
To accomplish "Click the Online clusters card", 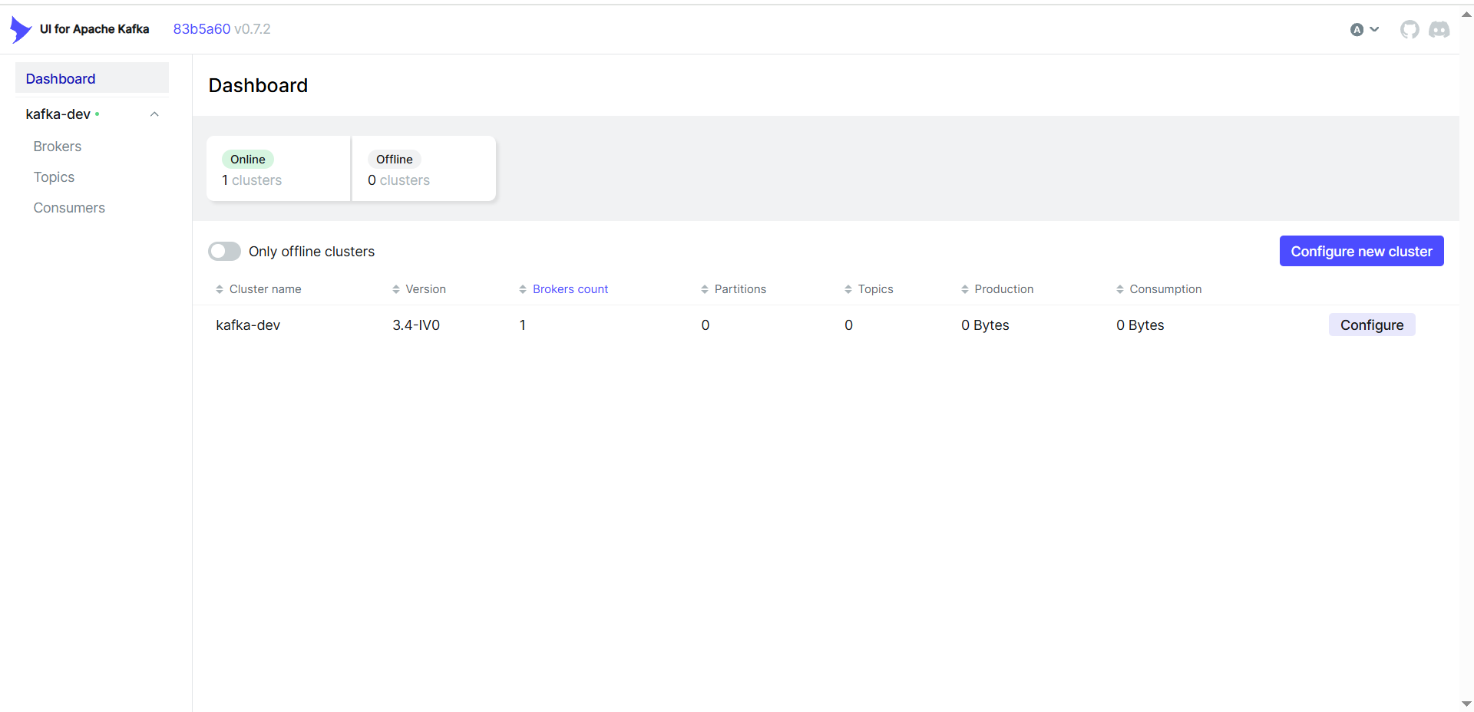I will click(x=279, y=169).
